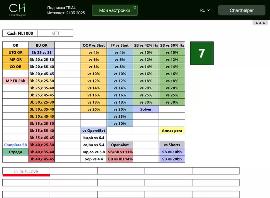The height and width of the screenshot is (198, 270).
Task: Select the vs Open4Bet header cell
Action: pos(93,131)
